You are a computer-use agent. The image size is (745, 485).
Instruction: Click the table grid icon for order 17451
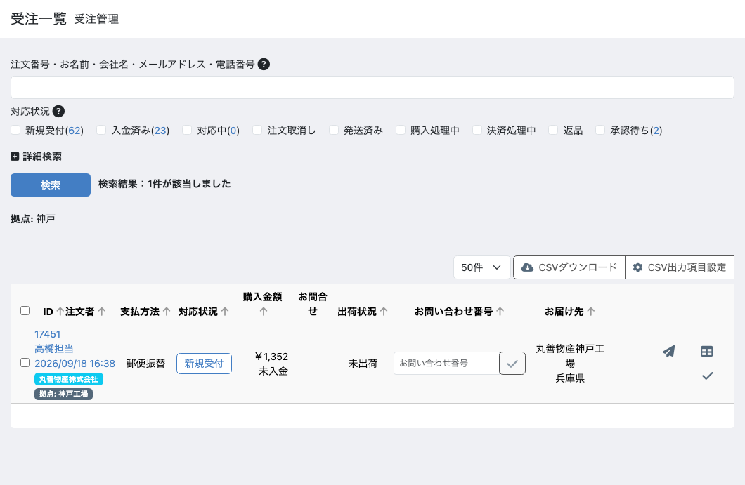pos(706,351)
